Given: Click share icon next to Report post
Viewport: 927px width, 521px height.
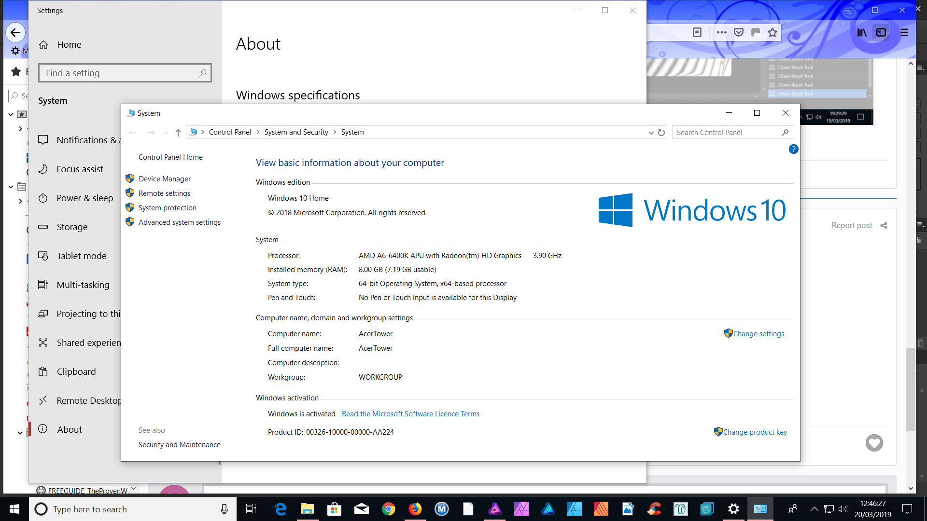Looking at the screenshot, I should [x=884, y=225].
